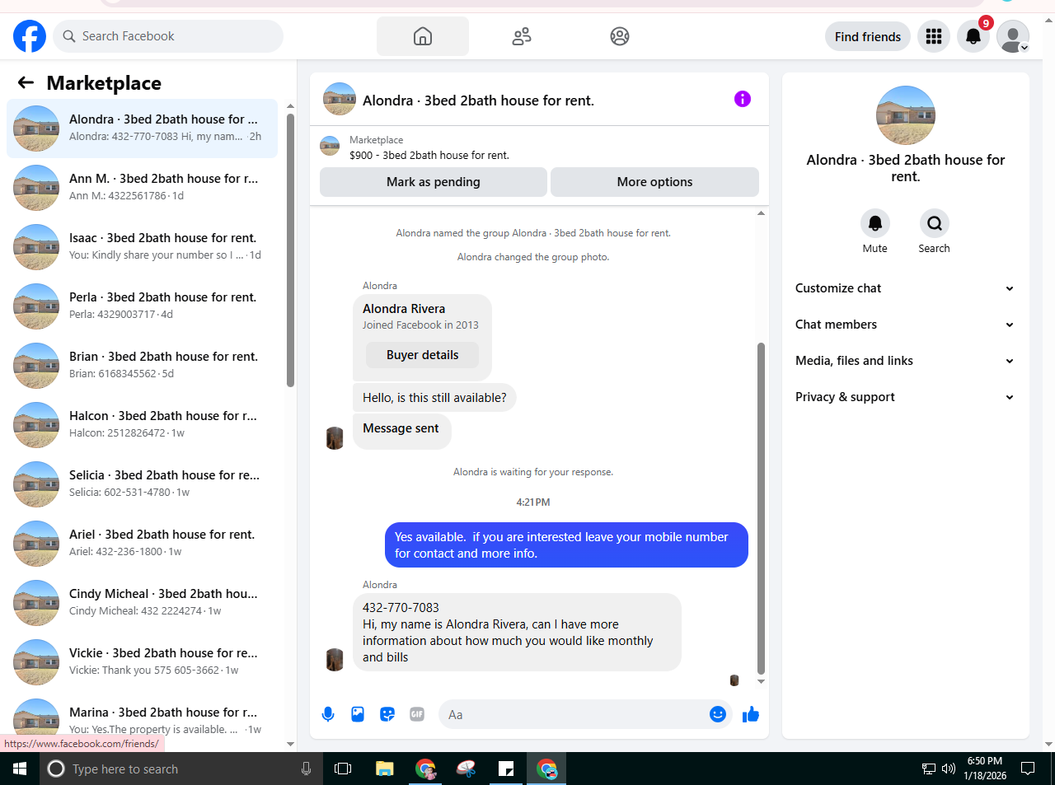The height and width of the screenshot is (785, 1055).
Task: Open conversation info purple icon
Action: pyautogui.click(x=743, y=99)
